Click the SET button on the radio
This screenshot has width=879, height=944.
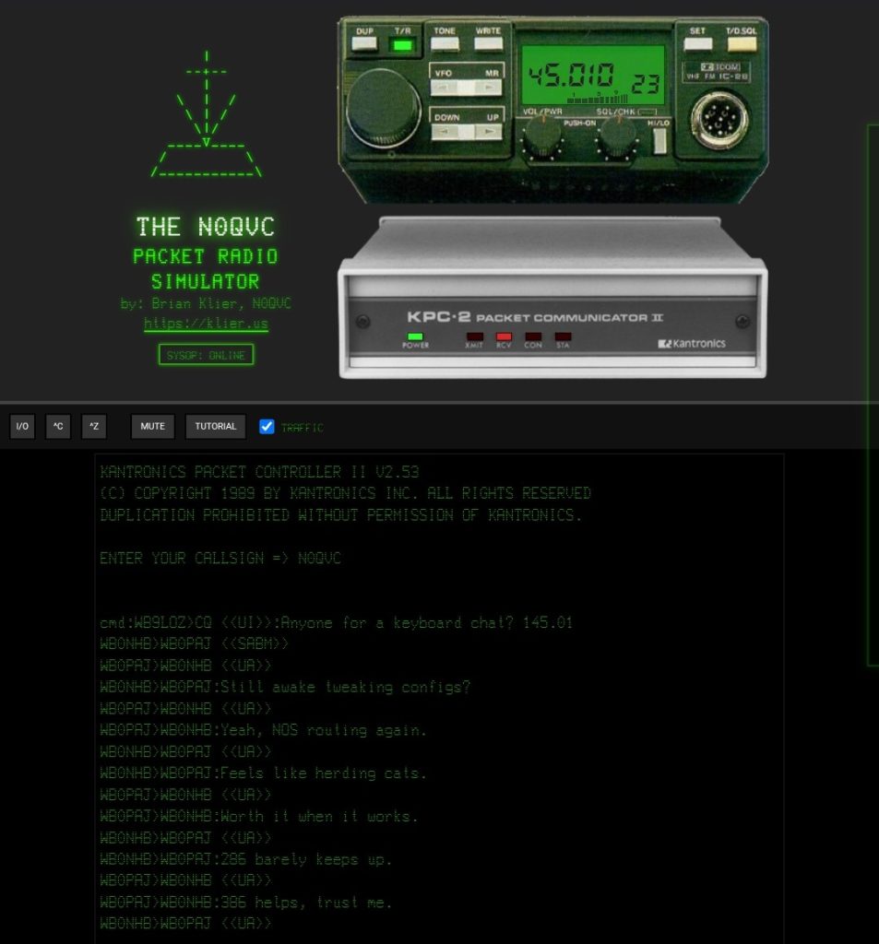pyautogui.click(x=697, y=42)
